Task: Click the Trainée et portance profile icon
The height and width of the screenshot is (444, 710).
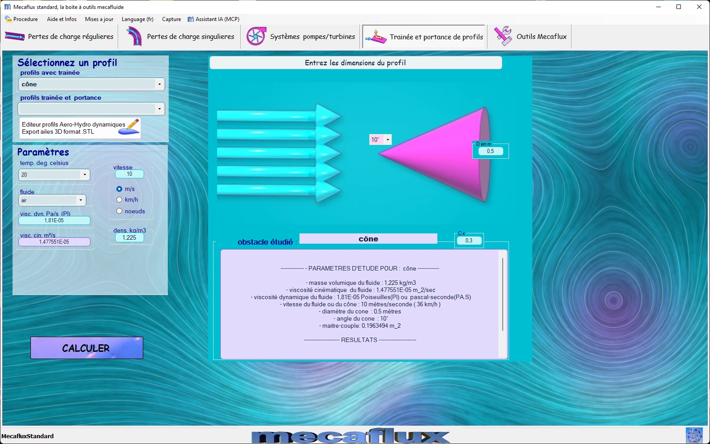Action: click(x=376, y=37)
